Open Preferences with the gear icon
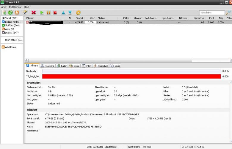232x149 pixels. pos(78,13)
